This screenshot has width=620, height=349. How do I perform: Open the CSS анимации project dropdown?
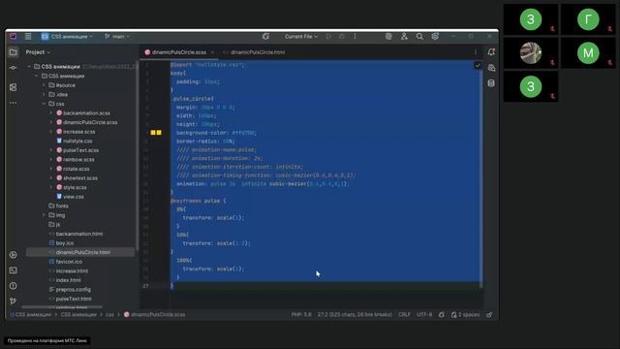click(x=67, y=37)
